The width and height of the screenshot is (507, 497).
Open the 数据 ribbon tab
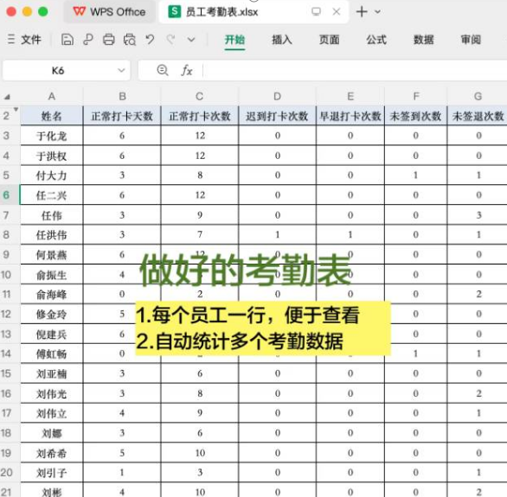(x=424, y=40)
